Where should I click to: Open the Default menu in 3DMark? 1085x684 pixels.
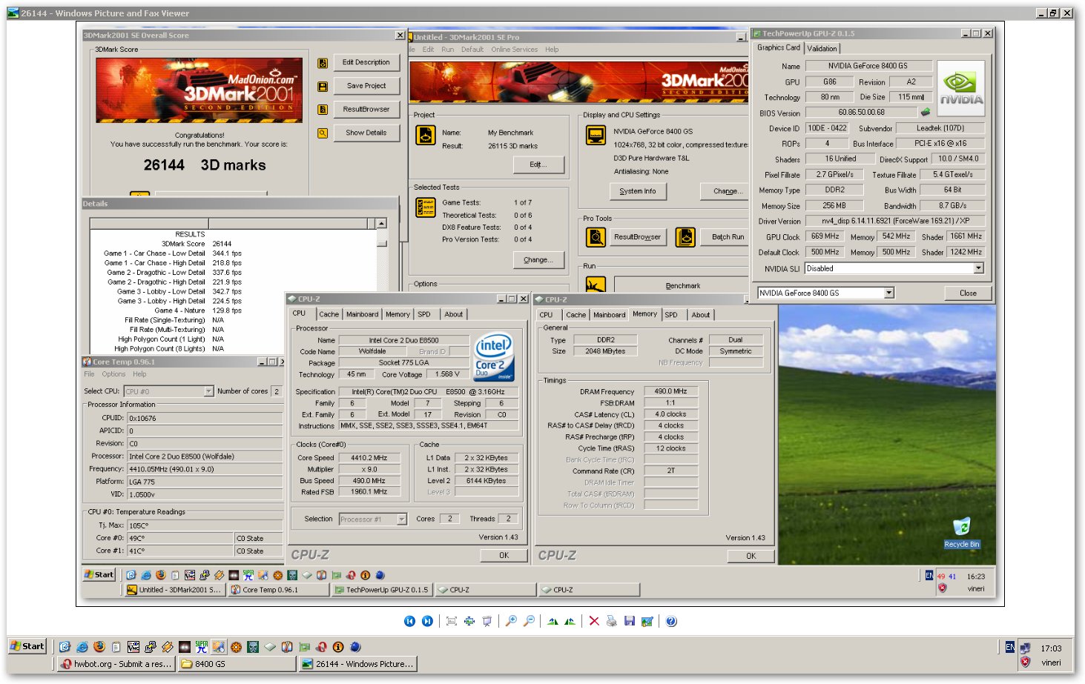[x=472, y=50]
